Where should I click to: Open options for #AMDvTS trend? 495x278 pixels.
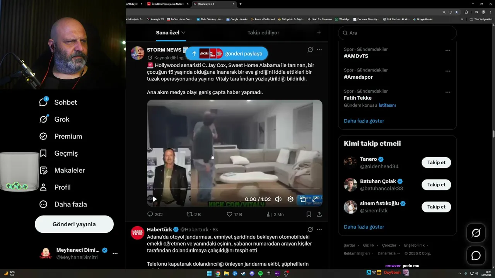click(447, 50)
